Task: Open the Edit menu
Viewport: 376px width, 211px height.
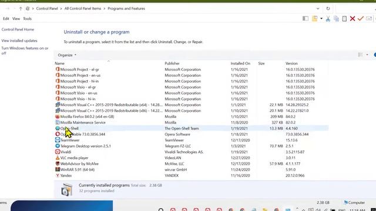Action: pos(6,19)
